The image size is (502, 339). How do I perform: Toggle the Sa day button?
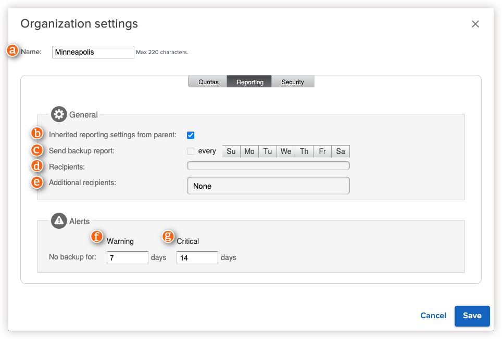coord(341,151)
